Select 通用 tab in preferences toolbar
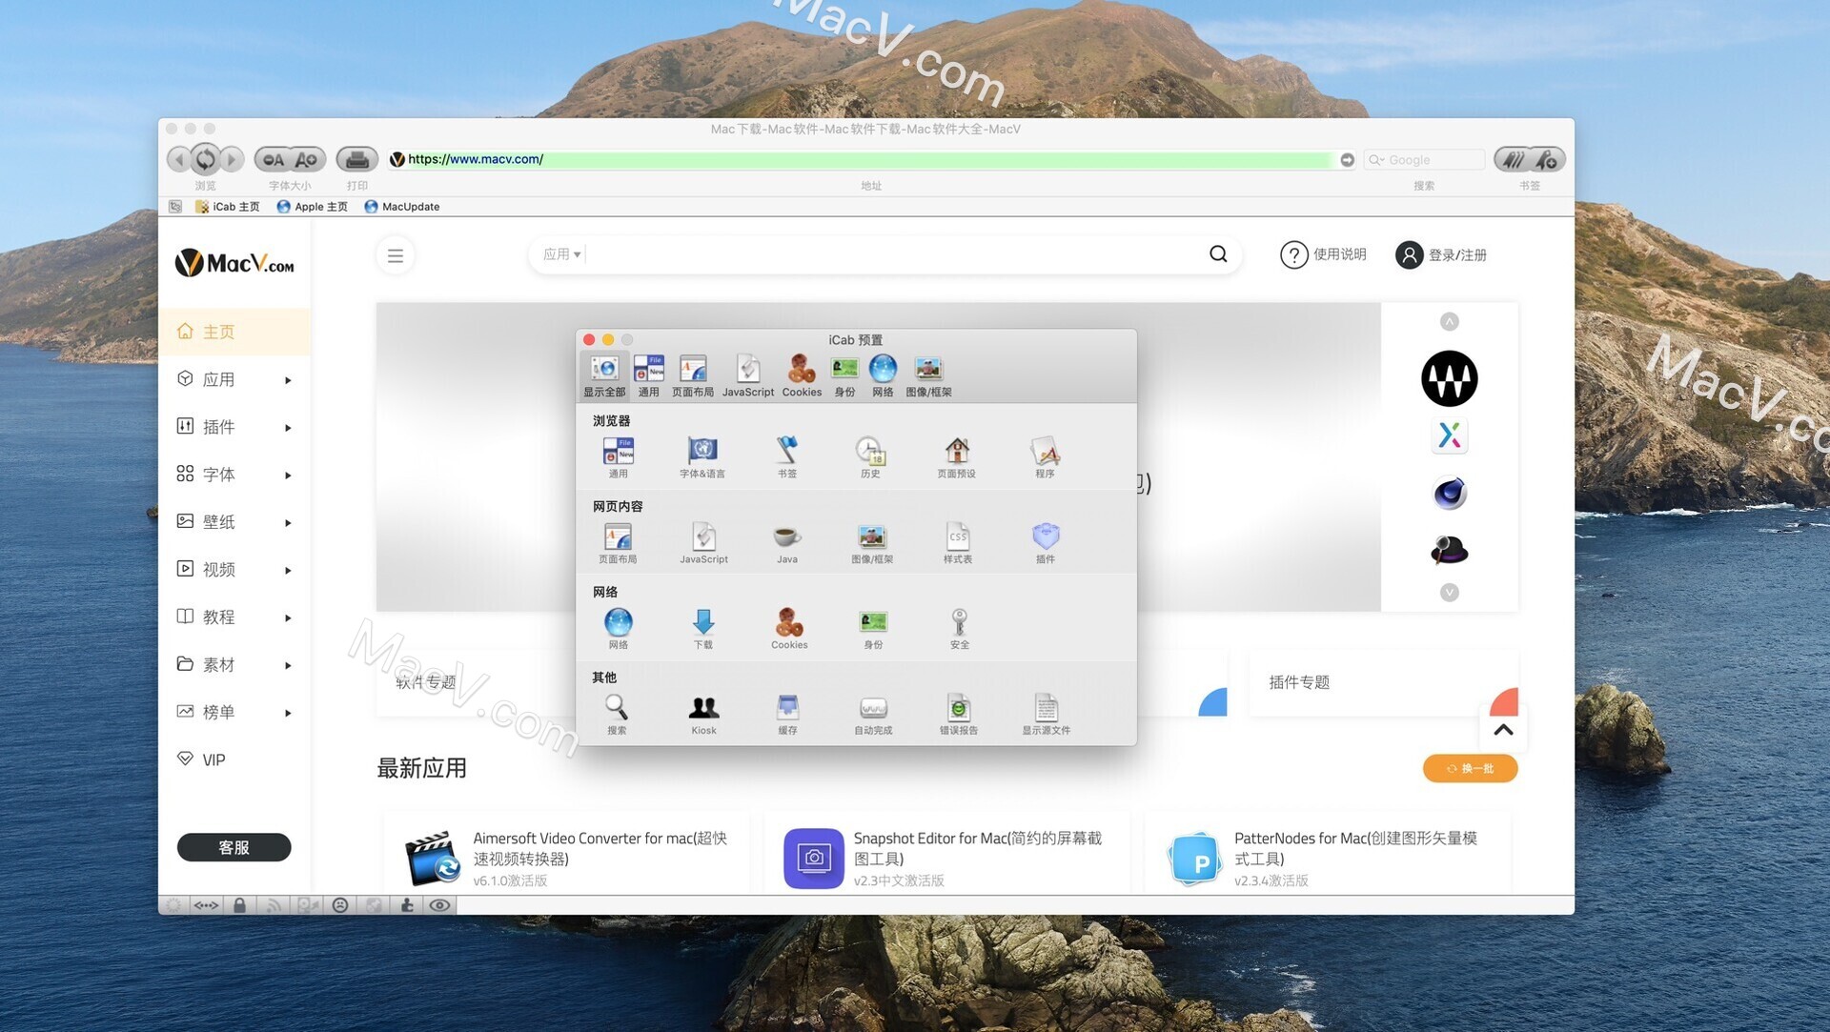 coord(649,375)
